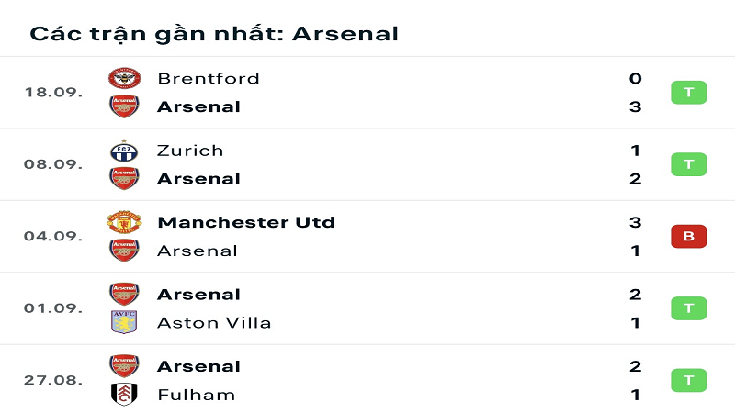Image resolution: width=735 pixels, height=413 pixels.
Task: Click Arsenal crest in the 18.09 match
Action: click(124, 106)
